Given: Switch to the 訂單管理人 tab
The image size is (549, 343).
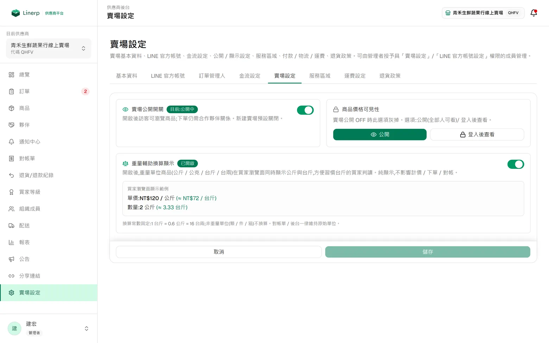Looking at the screenshot, I should pos(212,76).
